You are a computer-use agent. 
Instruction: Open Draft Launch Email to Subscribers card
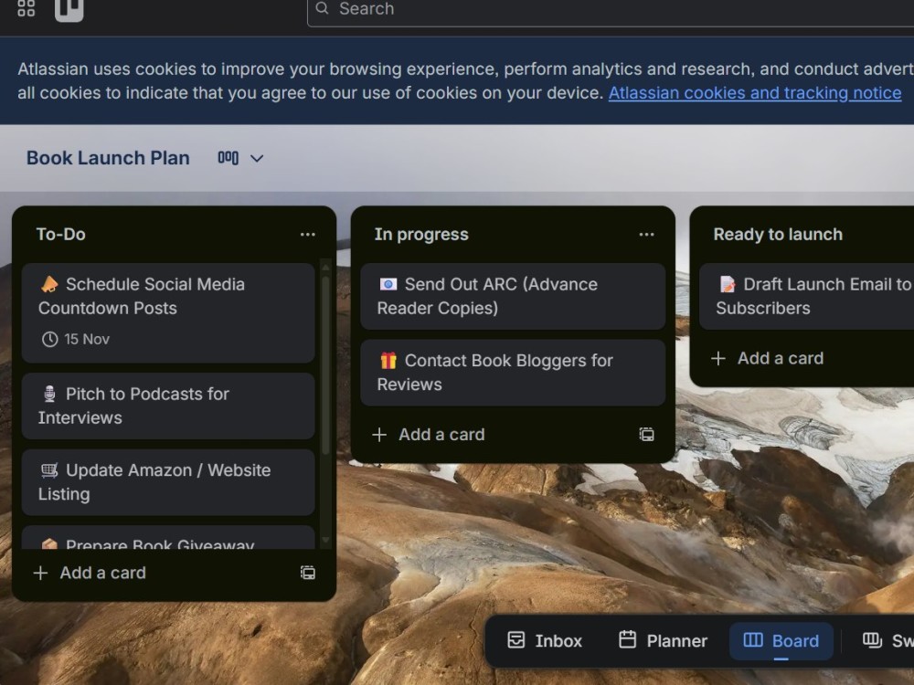coord(807,296)
